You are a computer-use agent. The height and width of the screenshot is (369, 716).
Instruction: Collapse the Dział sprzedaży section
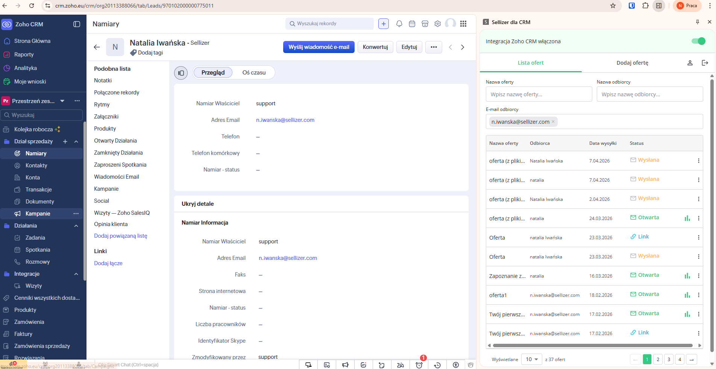[x=76, y=141]
